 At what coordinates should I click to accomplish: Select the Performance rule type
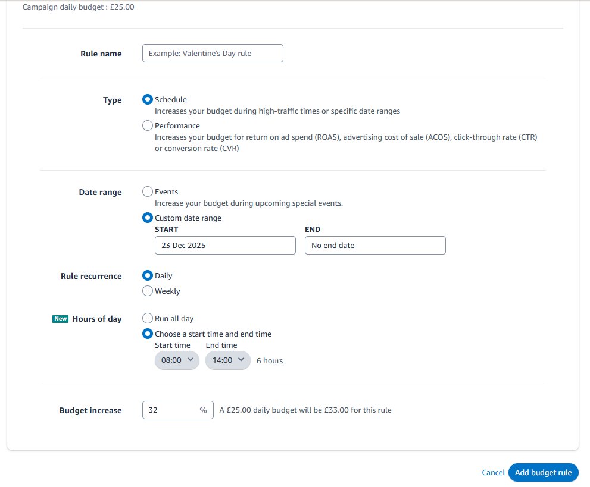[x=147, y=125]
